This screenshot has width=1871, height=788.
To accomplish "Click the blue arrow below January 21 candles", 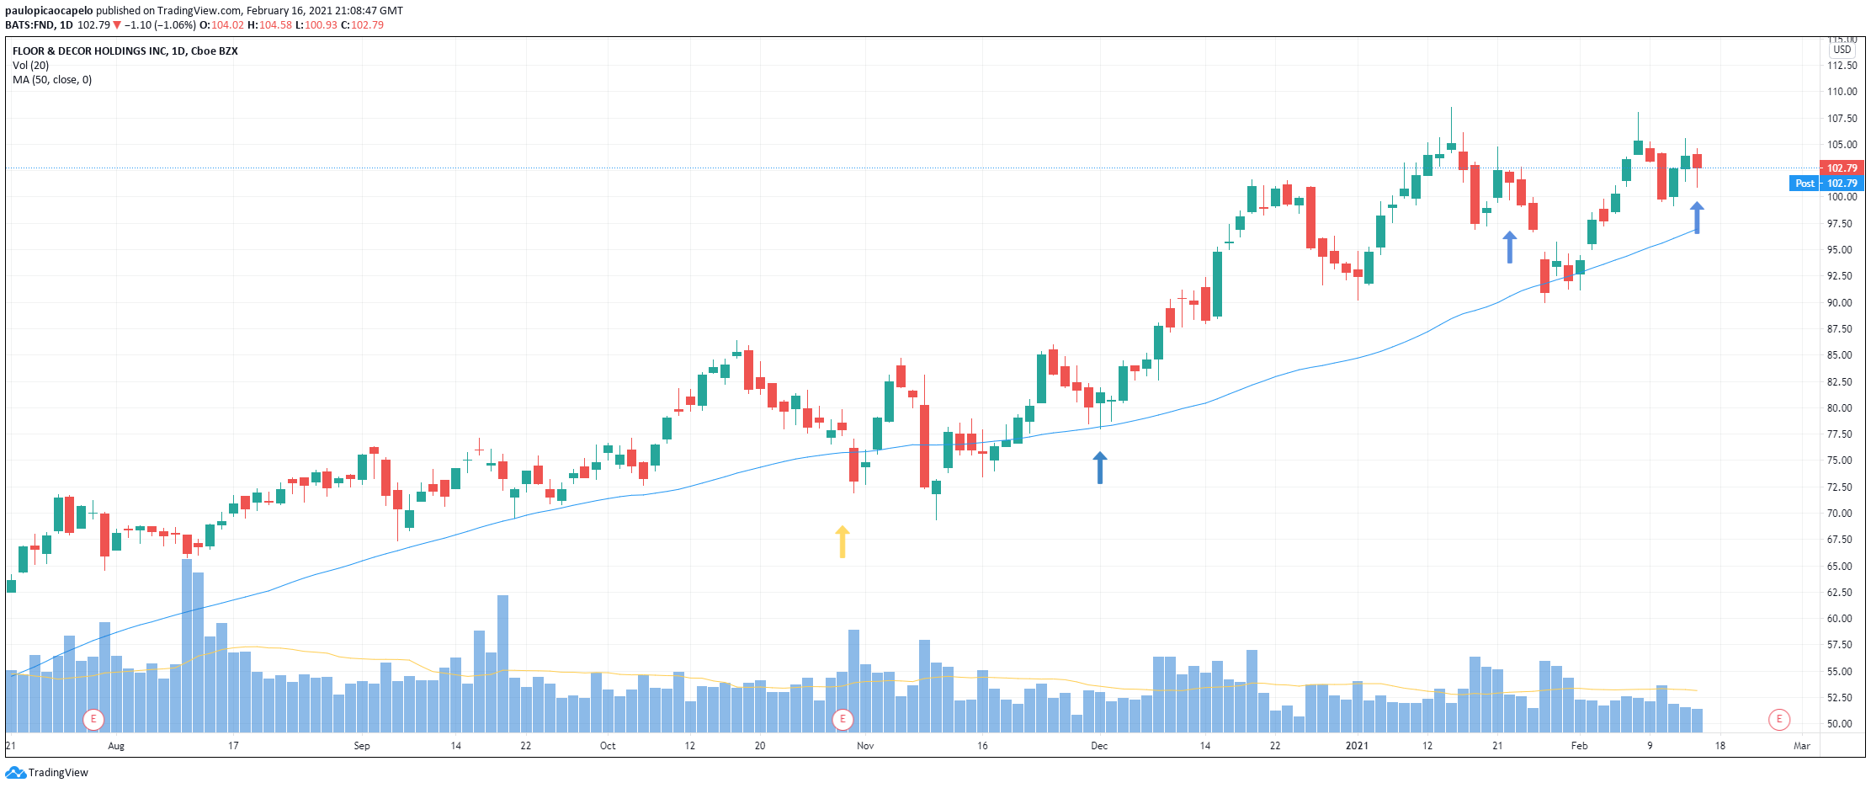I will click(1509, 248).
